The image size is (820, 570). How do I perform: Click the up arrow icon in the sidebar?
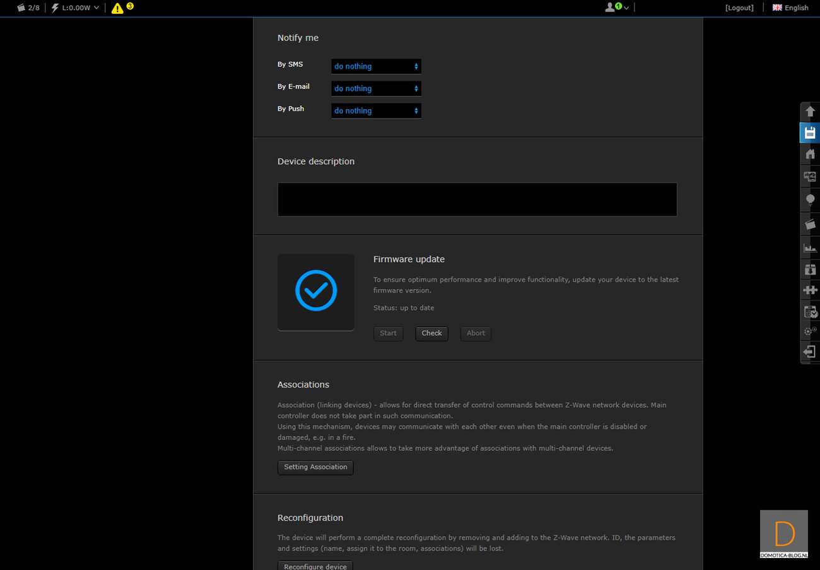[810, 111]
